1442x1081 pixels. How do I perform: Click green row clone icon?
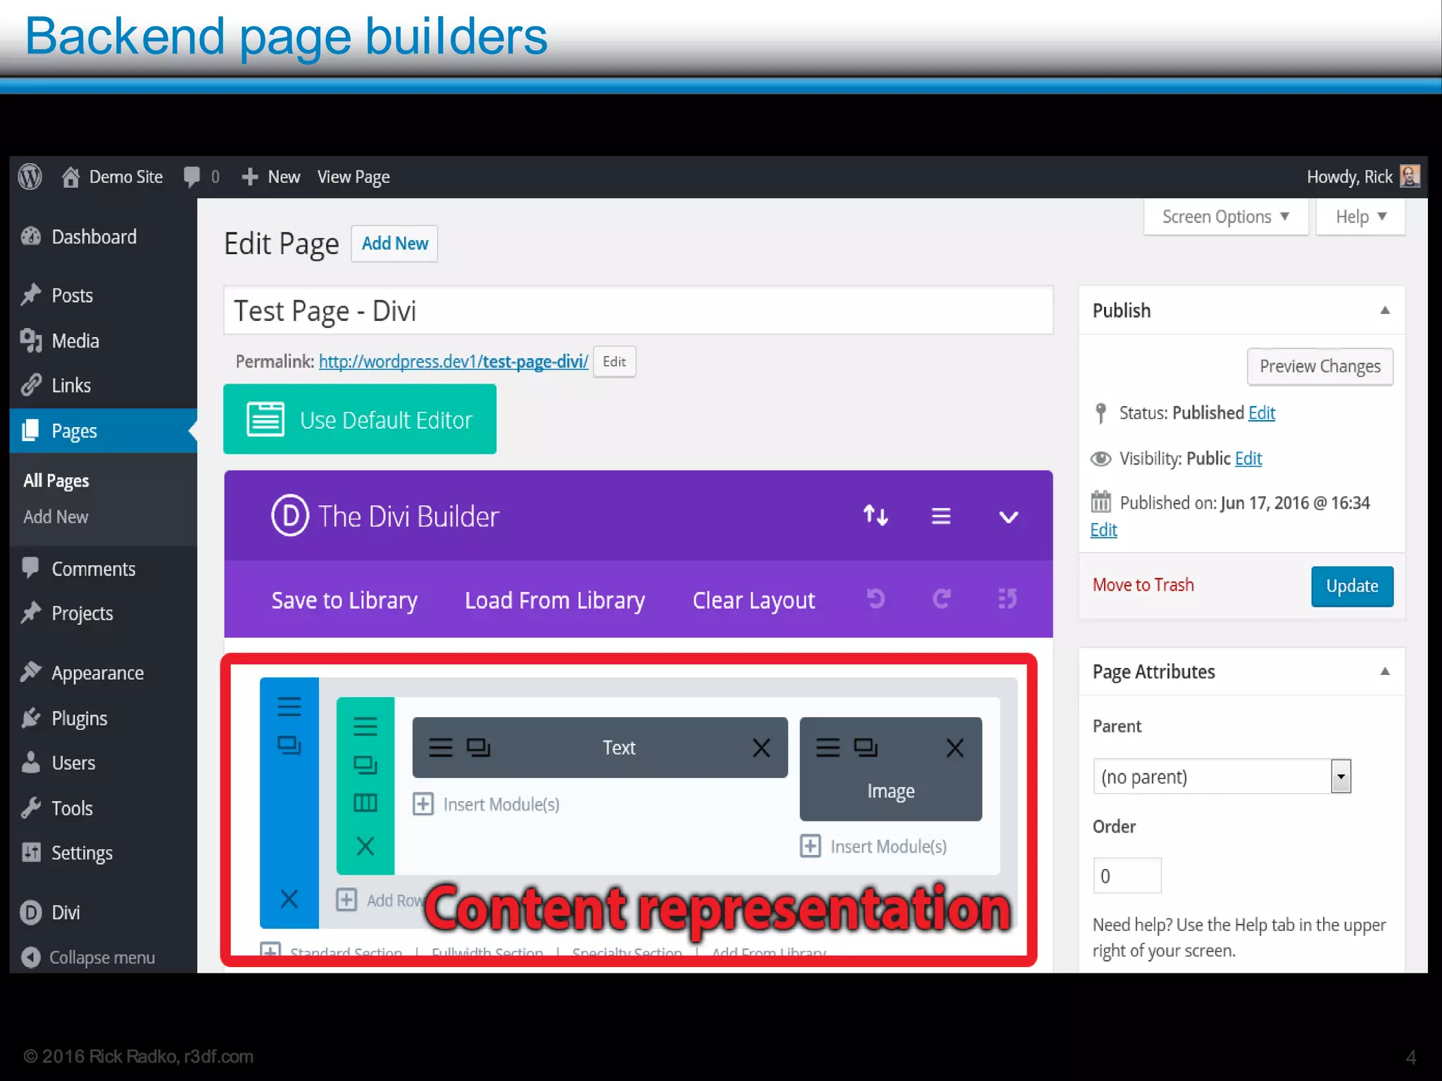365,764
